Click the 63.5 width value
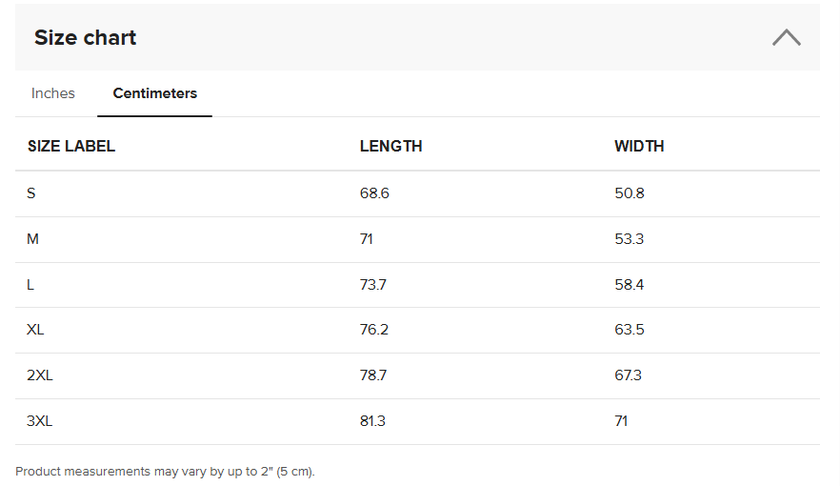 630,330
